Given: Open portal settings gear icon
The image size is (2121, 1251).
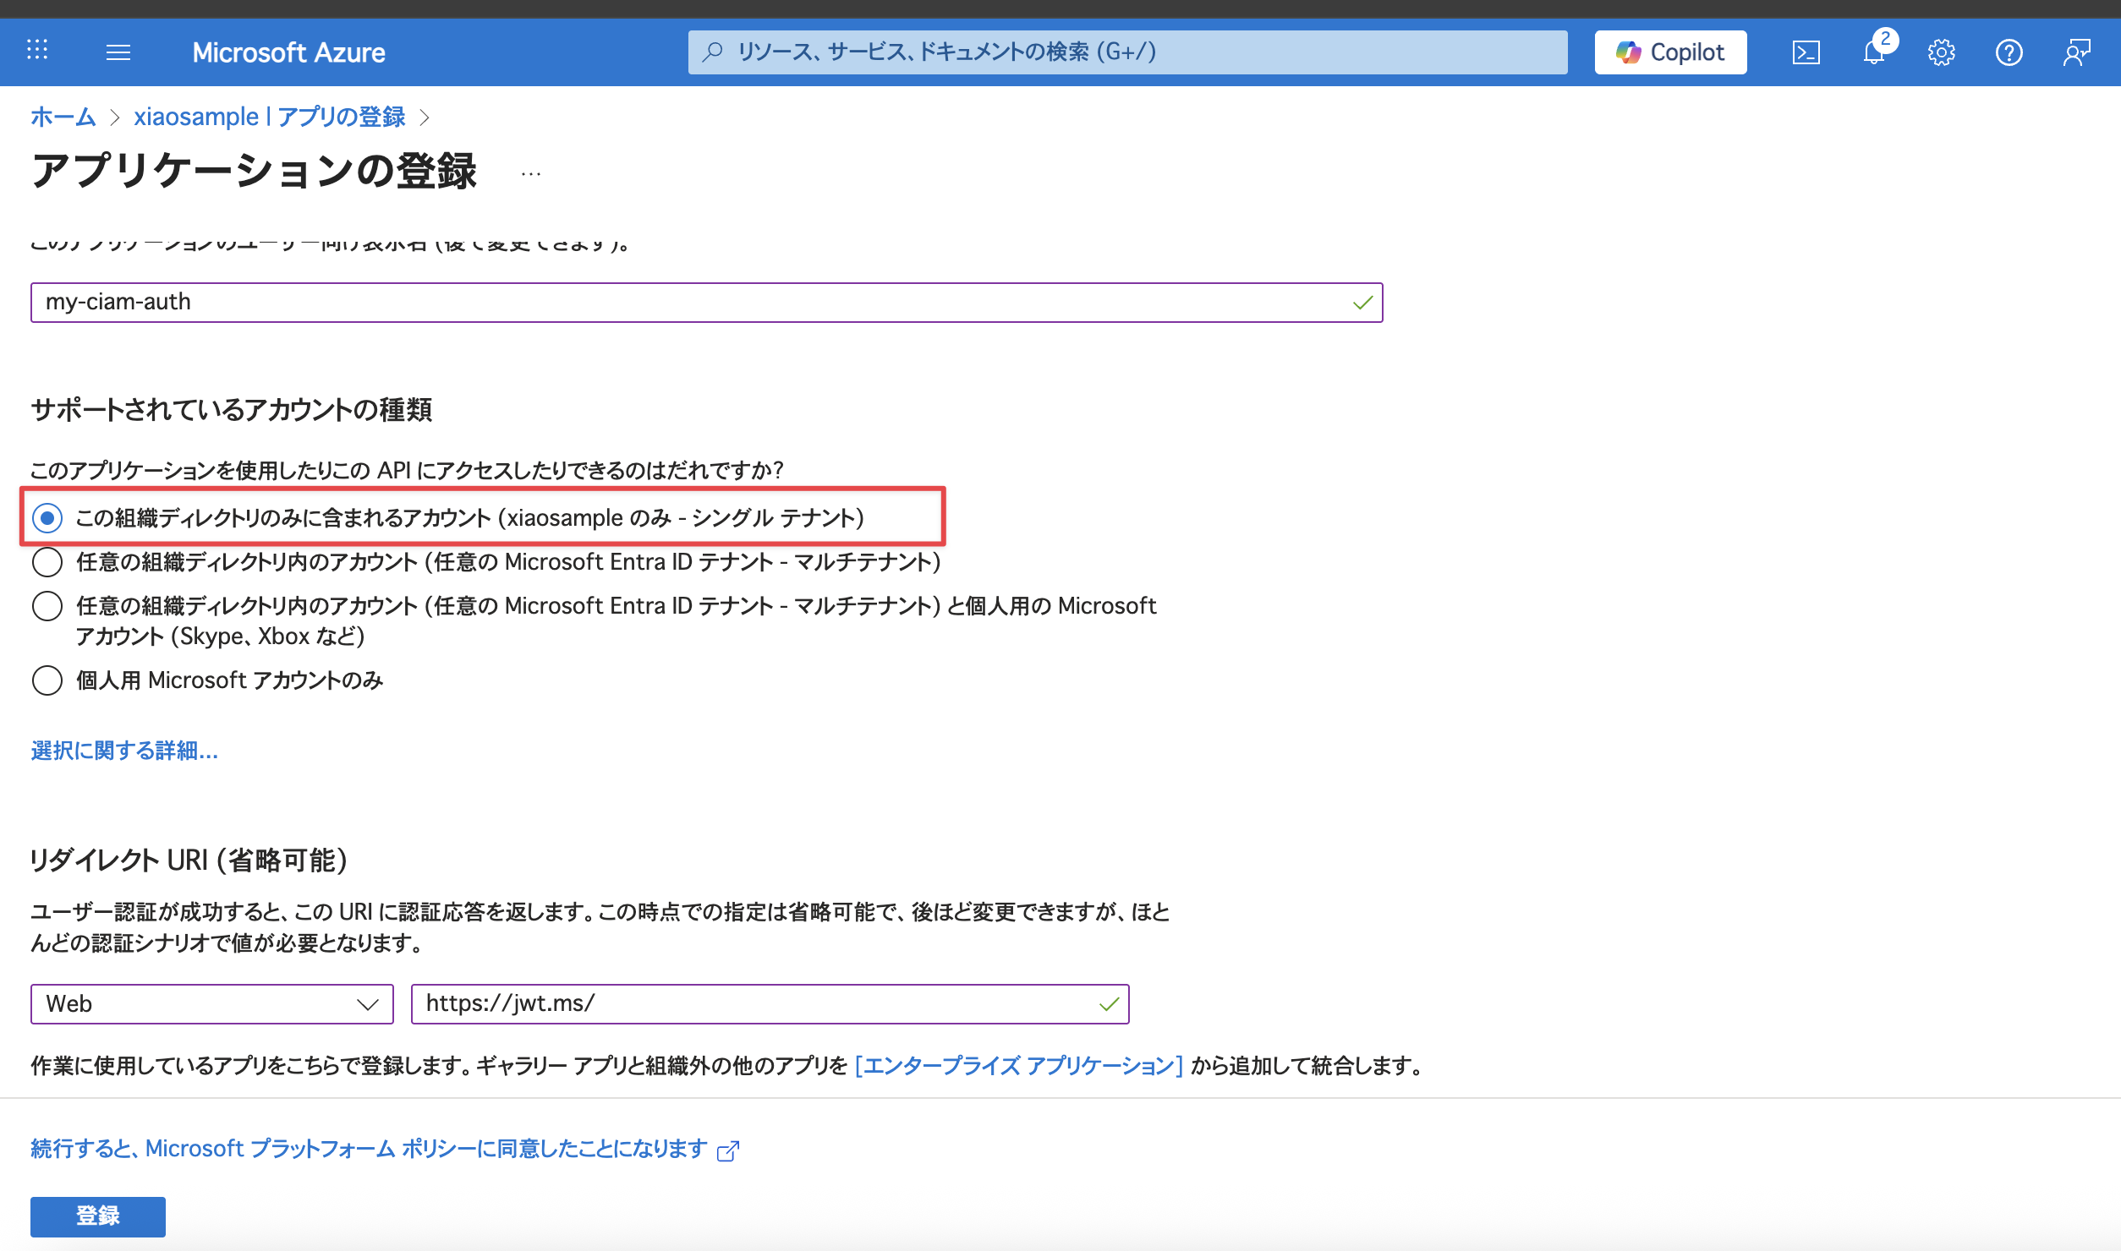Looking at the screenshot, I should tap(1941, 52).
